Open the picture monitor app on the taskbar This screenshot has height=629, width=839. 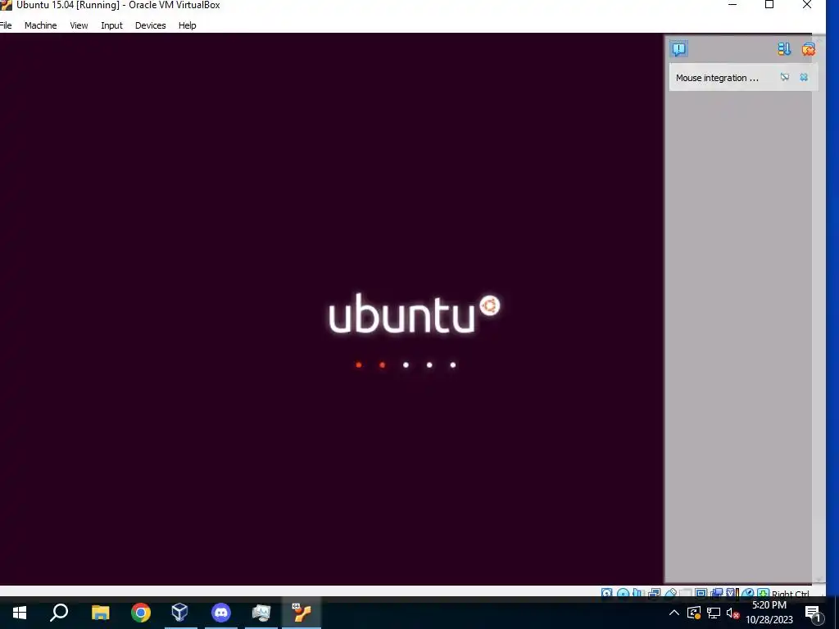tap(261, 613)
